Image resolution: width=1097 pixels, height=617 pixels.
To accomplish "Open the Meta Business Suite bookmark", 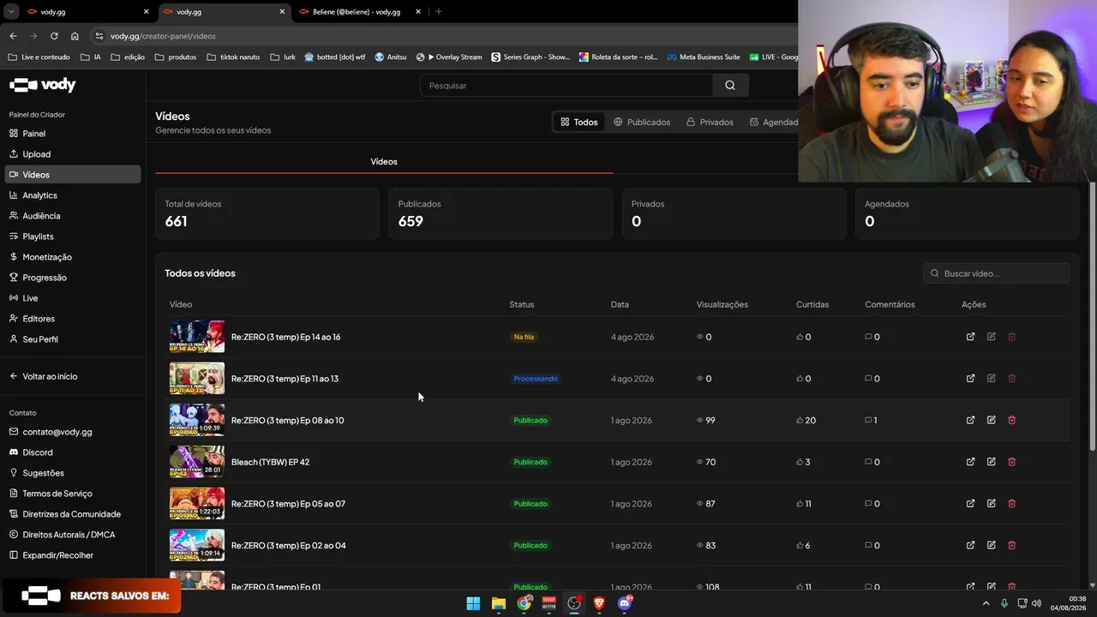I will tap(703, 57).
